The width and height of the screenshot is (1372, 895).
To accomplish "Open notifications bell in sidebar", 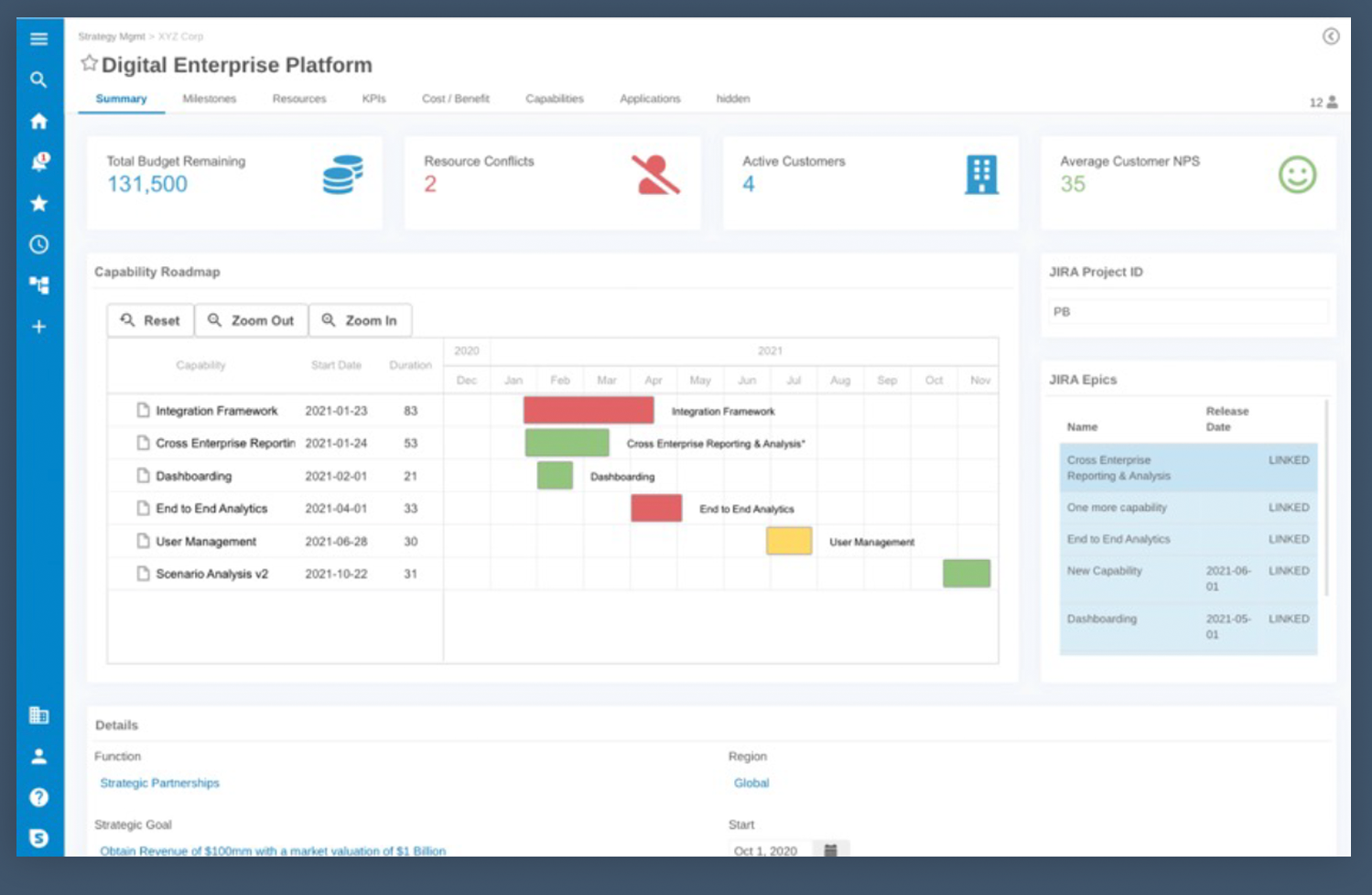I will pyautogui.click(x=38, y=162).
